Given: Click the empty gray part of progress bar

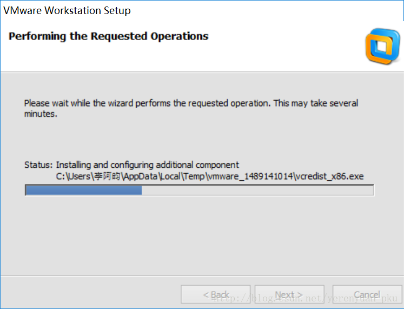Looking at the screenshot, I should point(257,190).
